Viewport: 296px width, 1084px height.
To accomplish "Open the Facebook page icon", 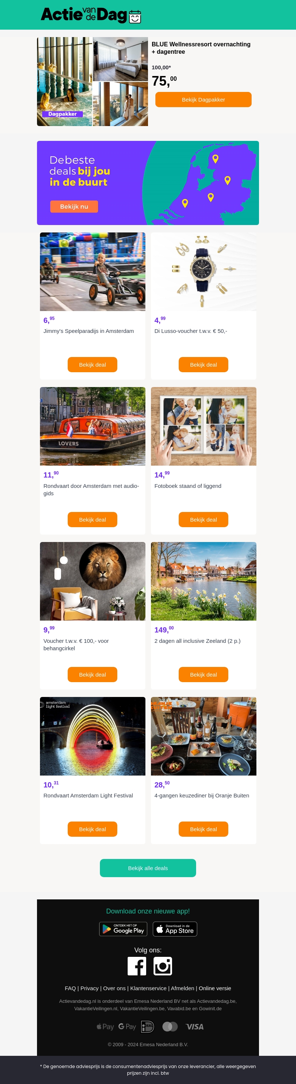I will point(137,966).
